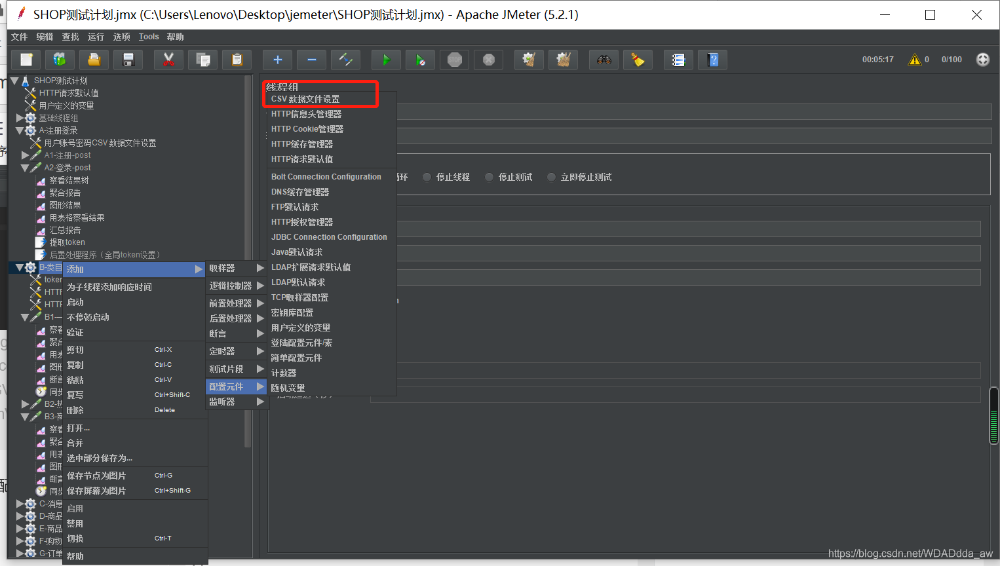Start the test with green play icon

tap(386, 60)
